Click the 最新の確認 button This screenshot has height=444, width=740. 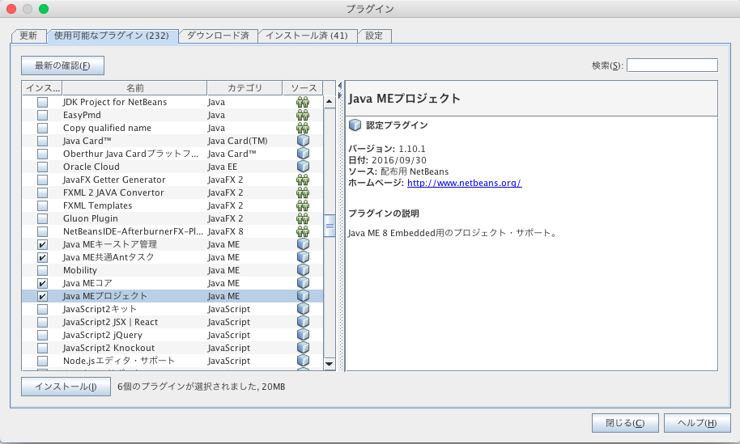click(63, 66)
